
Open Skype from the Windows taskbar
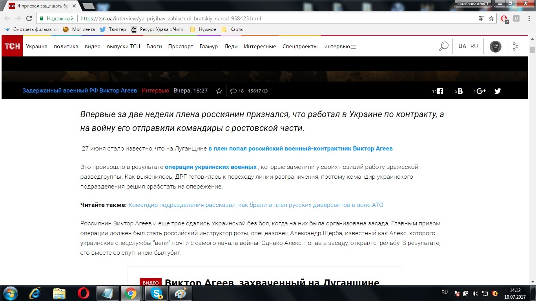[157, 293]
